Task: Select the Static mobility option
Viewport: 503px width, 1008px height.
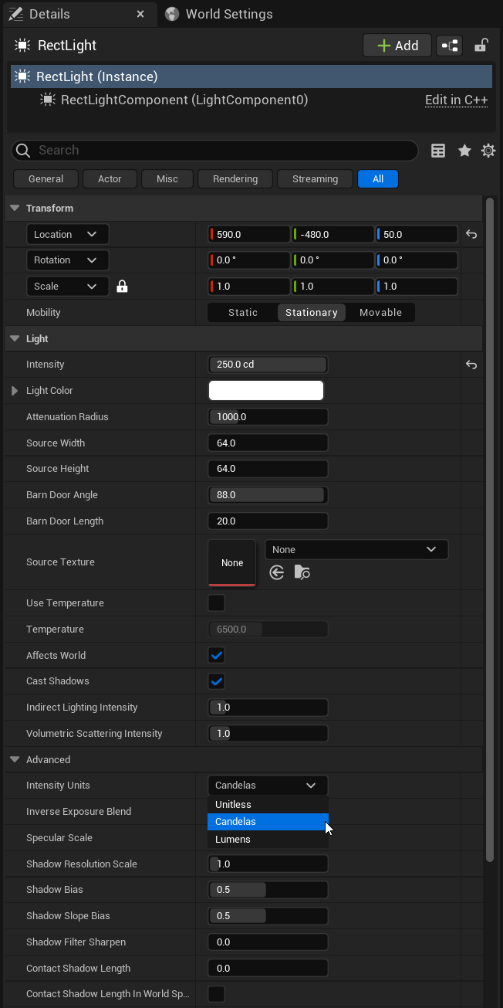Action: (243, 313)
